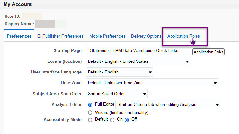Set Accessibility Mode to Off
This screenshot has height=134, width=239.
coord(127,119)
